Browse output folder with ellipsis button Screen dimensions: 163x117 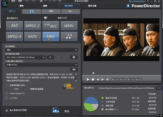(x=159, y=88)
